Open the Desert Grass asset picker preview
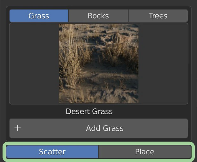This screenshot has width=197, height=162. click(x=98, y=64)
